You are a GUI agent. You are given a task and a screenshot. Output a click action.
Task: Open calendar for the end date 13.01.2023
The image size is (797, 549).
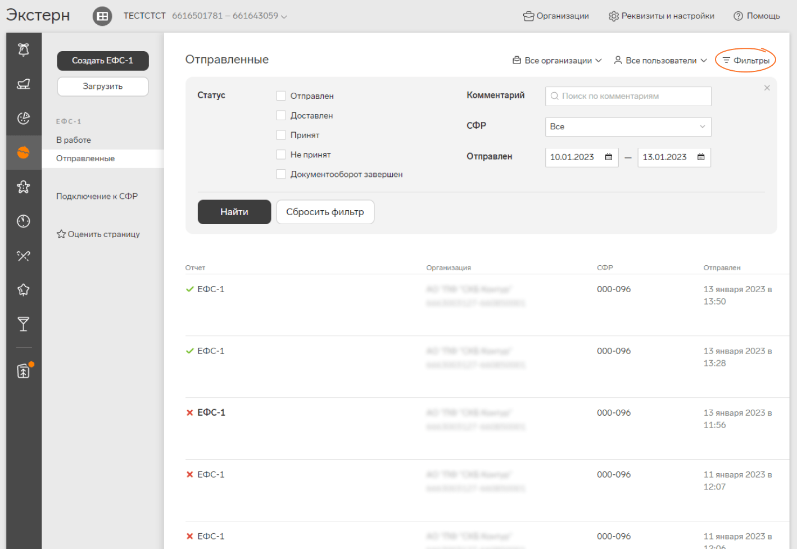point(701,157)
